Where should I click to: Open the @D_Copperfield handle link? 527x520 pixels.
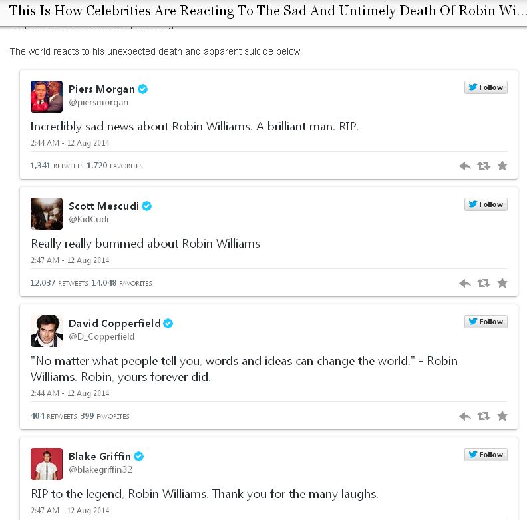tap(102, 337)
